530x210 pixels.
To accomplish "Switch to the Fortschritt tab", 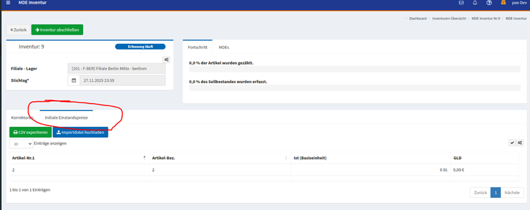I will pyautogui.click(x=198, y=47).
